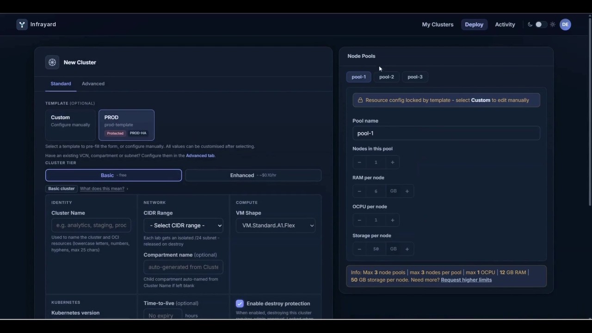Increase Storage per node

407,249
